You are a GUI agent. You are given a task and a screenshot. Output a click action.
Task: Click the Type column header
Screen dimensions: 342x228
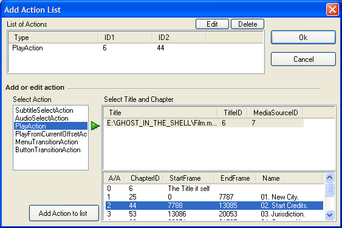[53, 38]
